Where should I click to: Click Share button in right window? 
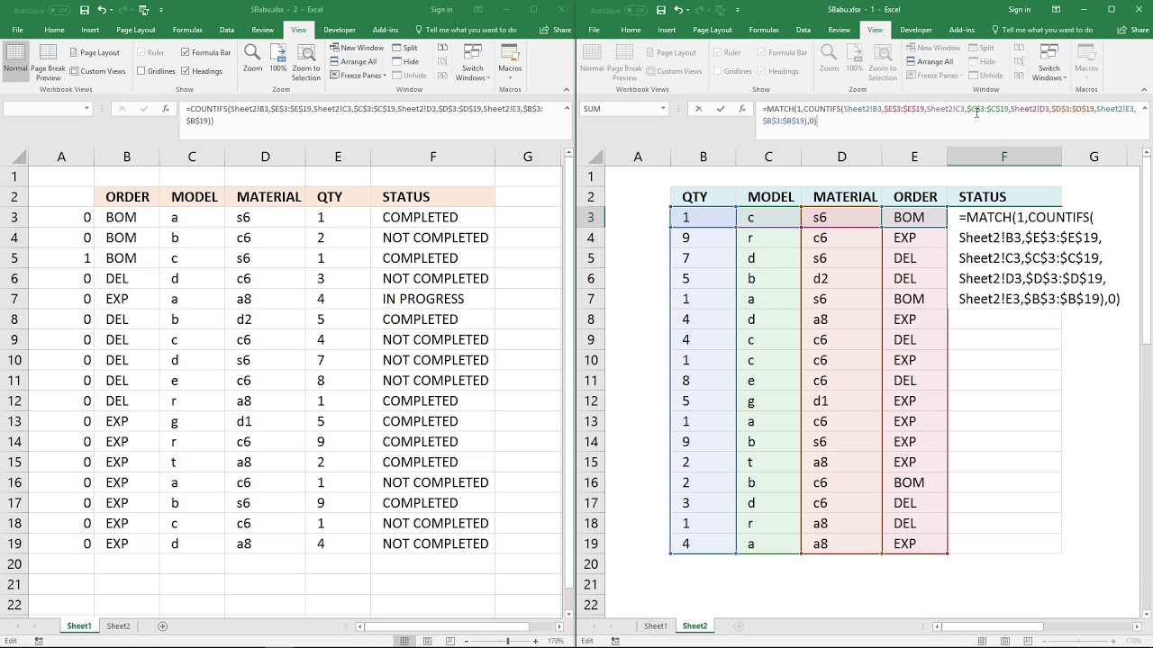(x=1133, y=30)
